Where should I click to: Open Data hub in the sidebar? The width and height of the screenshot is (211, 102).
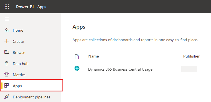[x=31, y=64]
